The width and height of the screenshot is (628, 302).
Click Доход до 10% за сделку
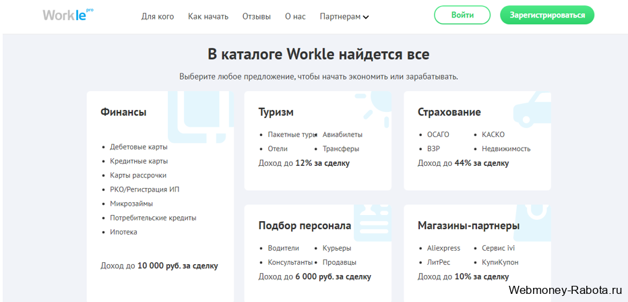(x=464, y=277)
